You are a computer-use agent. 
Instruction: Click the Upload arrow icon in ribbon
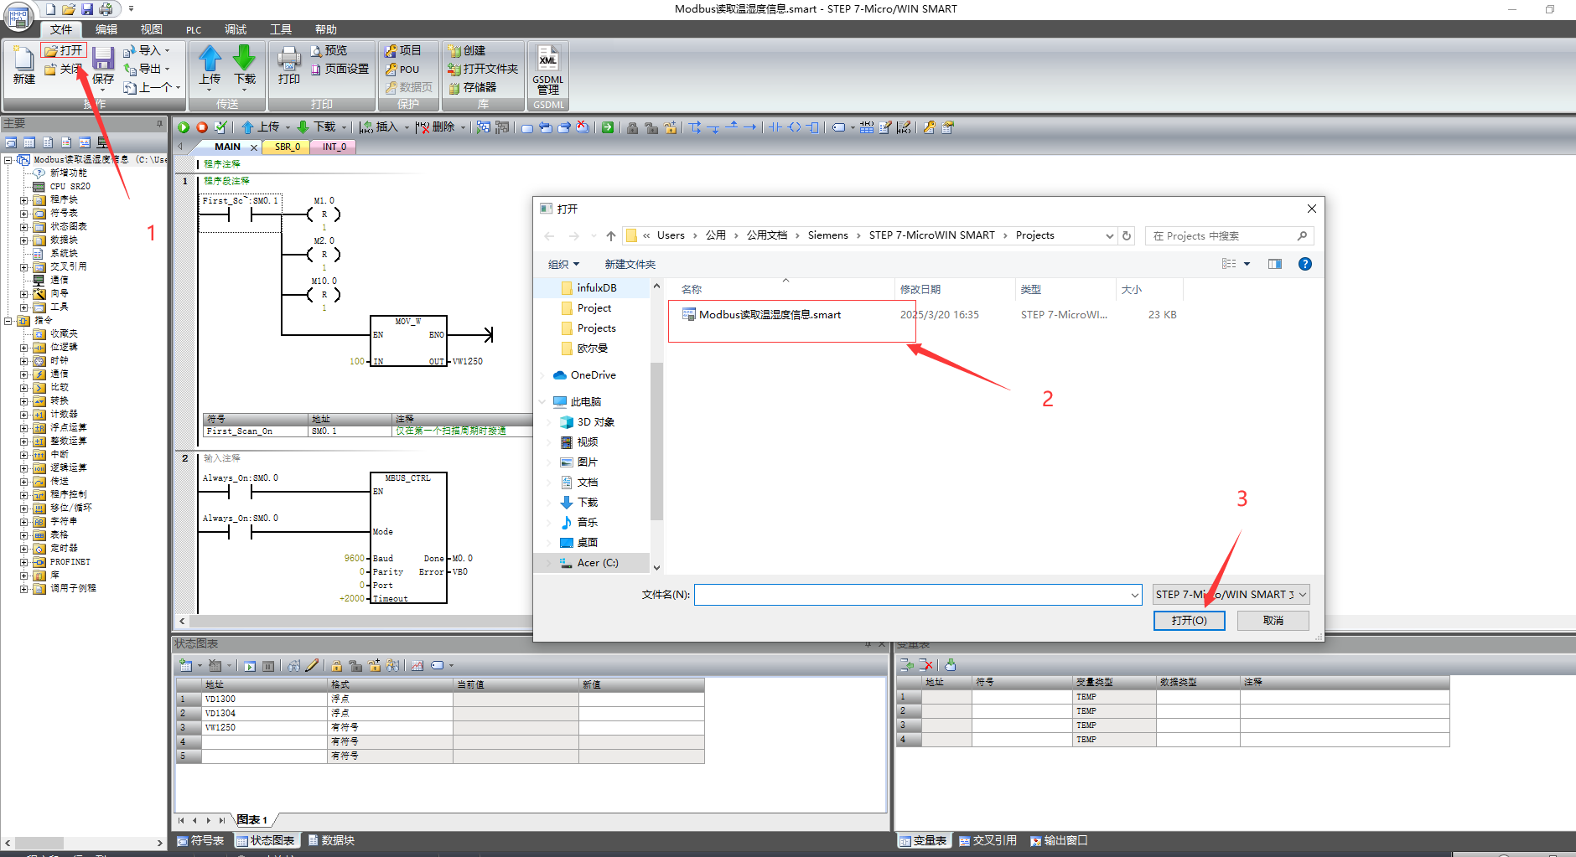click(210, 60)
